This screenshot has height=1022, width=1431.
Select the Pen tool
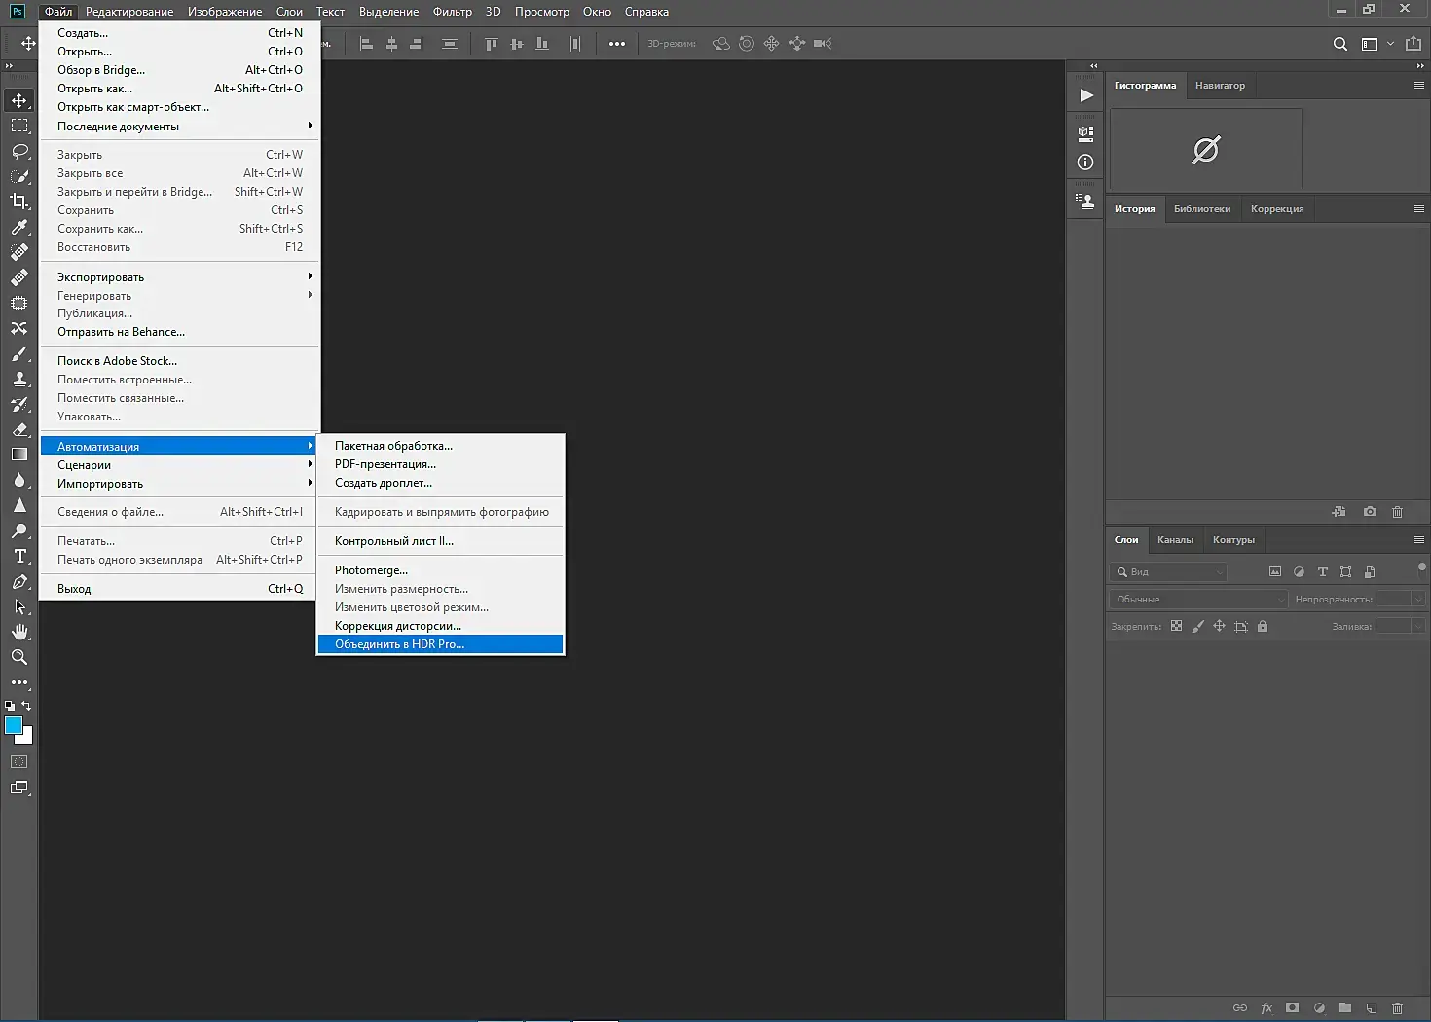[19, 581]
